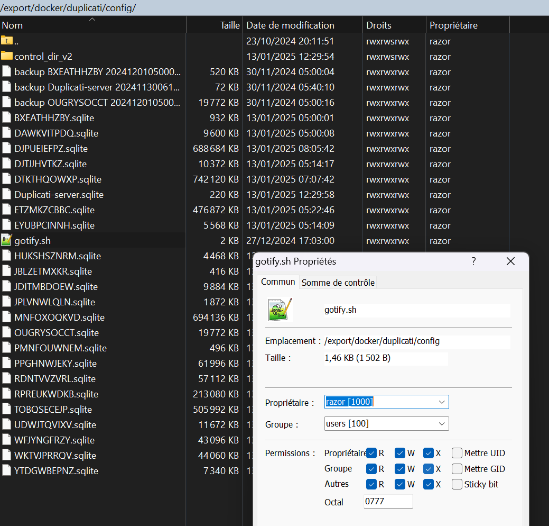Sort files by the Propriétaire column header
Screen dimensions: 549x526
point(454,25)
